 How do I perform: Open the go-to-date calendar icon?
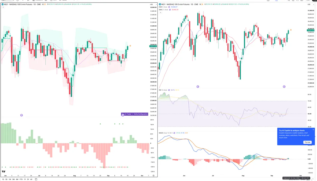pyautogui.click(x=36, y=179)
